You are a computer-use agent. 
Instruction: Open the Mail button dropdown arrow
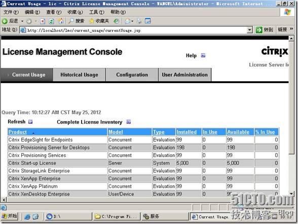pos(132,21)
